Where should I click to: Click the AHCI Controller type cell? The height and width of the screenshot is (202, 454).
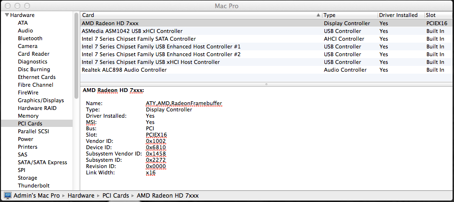point(344,39)
